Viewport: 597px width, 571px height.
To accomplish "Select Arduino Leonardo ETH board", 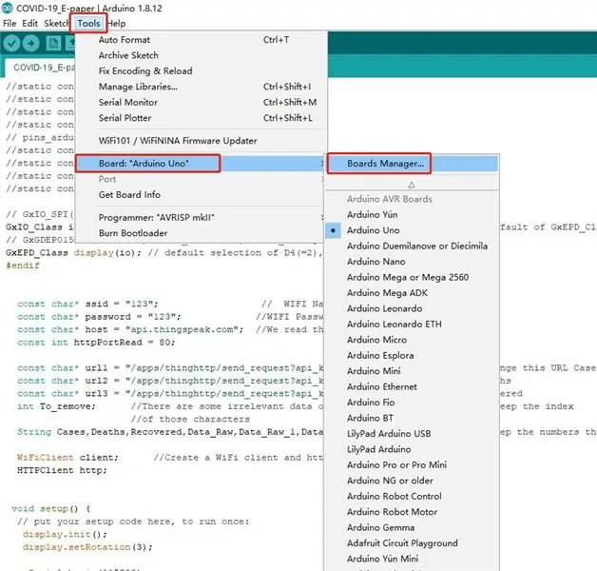I will [x=412, y=324].
